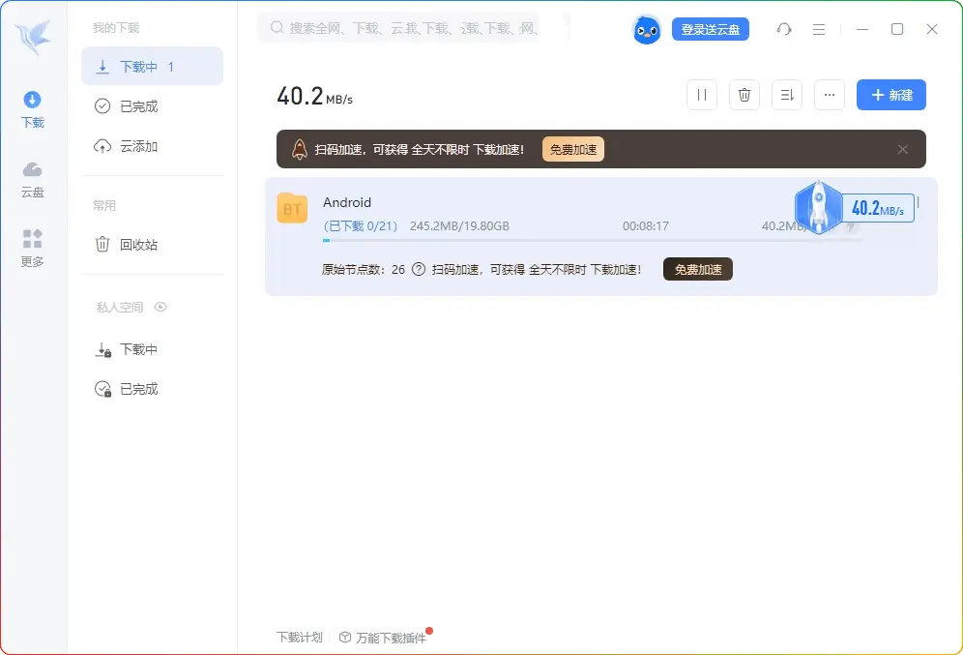
Task: Open the hamburger main menu
Action: [819, 29]
